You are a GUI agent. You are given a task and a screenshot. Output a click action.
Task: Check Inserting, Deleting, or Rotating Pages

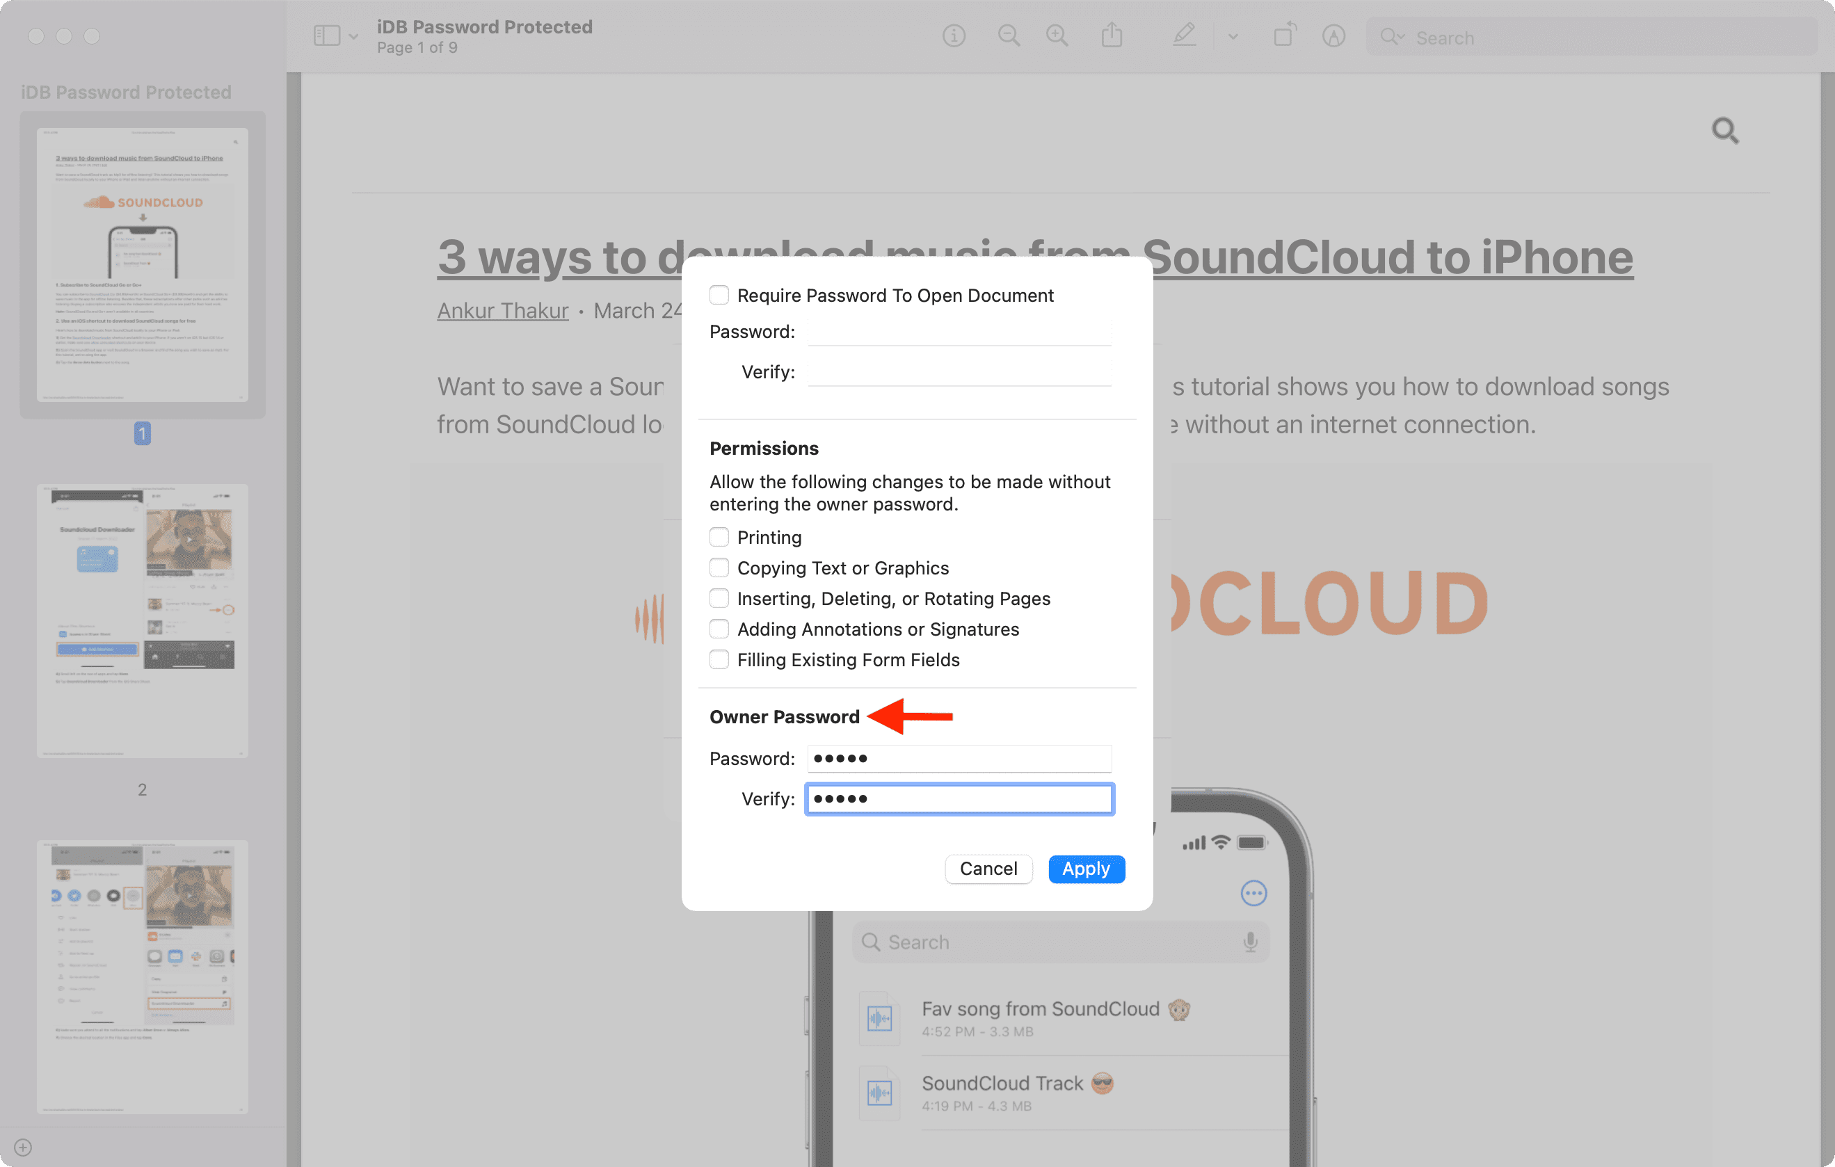[x=719, y=598]
